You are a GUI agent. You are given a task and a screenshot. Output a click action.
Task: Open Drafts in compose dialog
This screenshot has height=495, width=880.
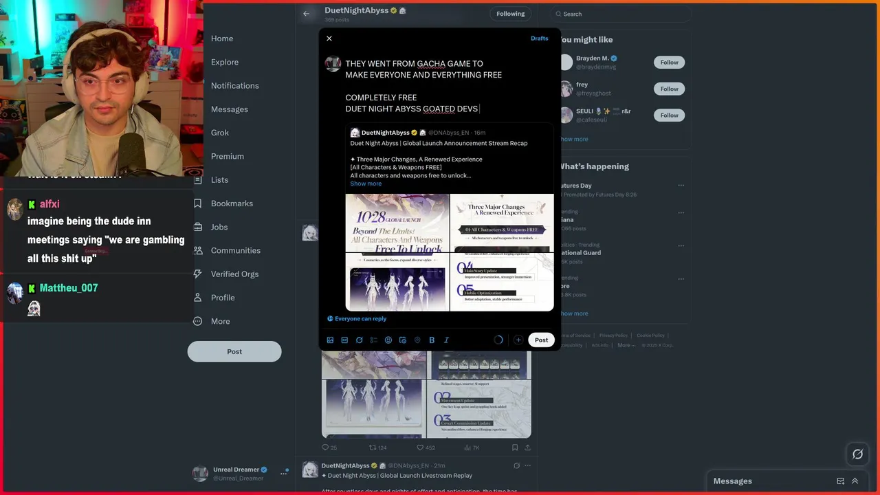point(539,38)
